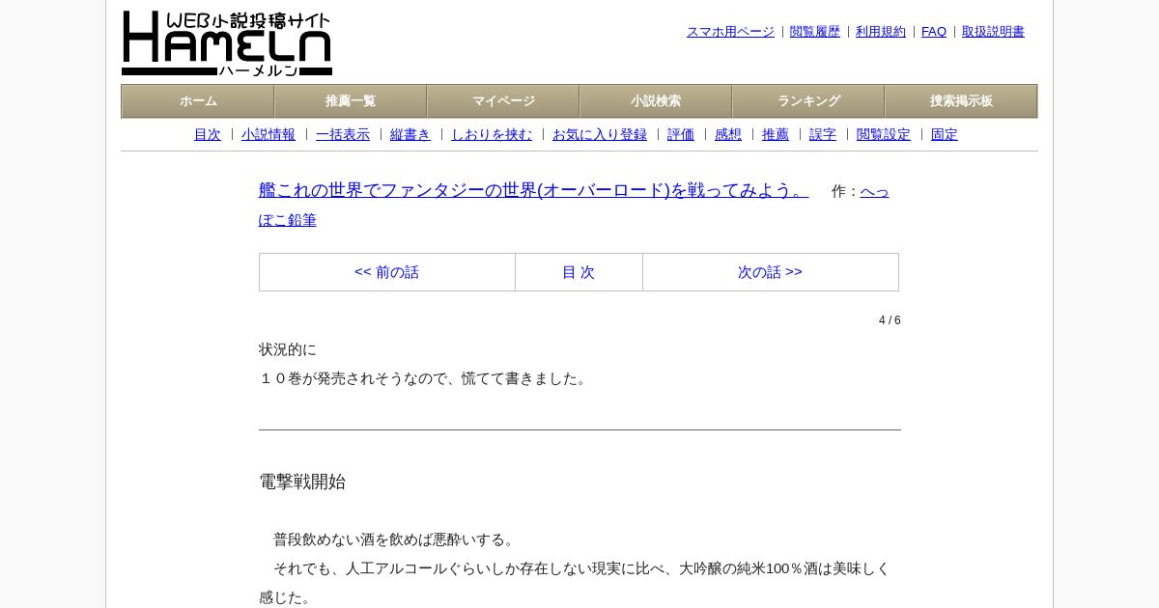This screenshot has height=608, width=1159.
Task: Open 閲覧設定 settings link
Action: click(884, 135)
